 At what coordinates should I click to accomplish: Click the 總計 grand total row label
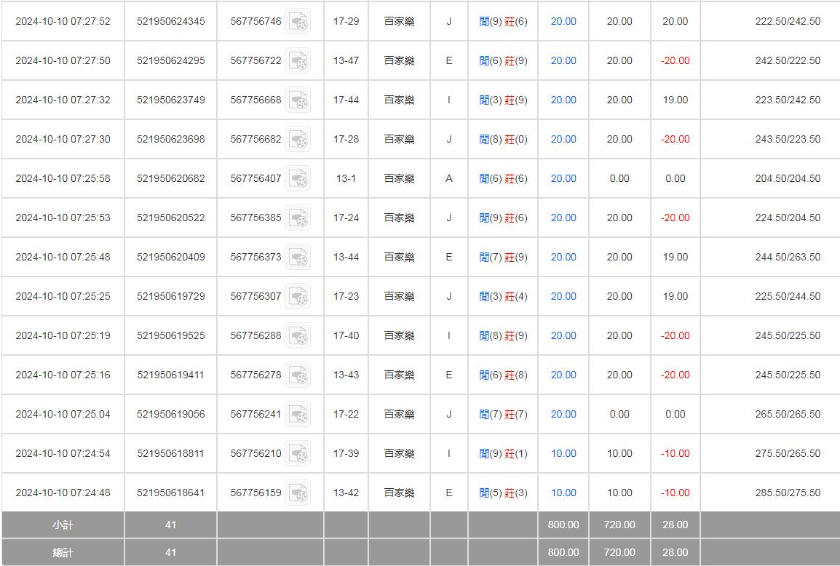[63, 552]
